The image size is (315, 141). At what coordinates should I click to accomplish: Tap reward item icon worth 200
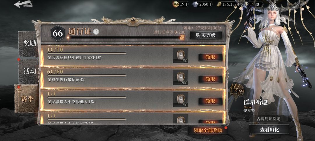[181, 77]
